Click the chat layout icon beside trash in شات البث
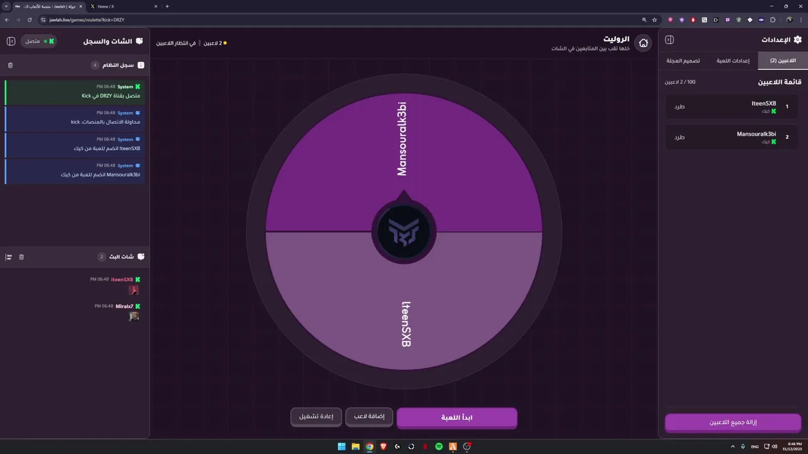808x454 pixels. [9, 257]
